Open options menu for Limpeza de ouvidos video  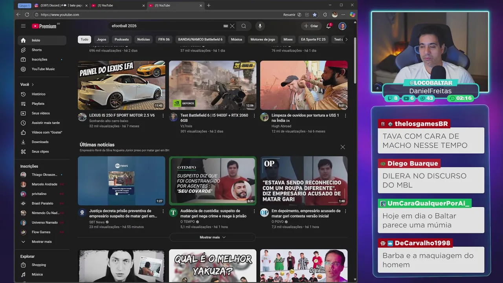345,116
